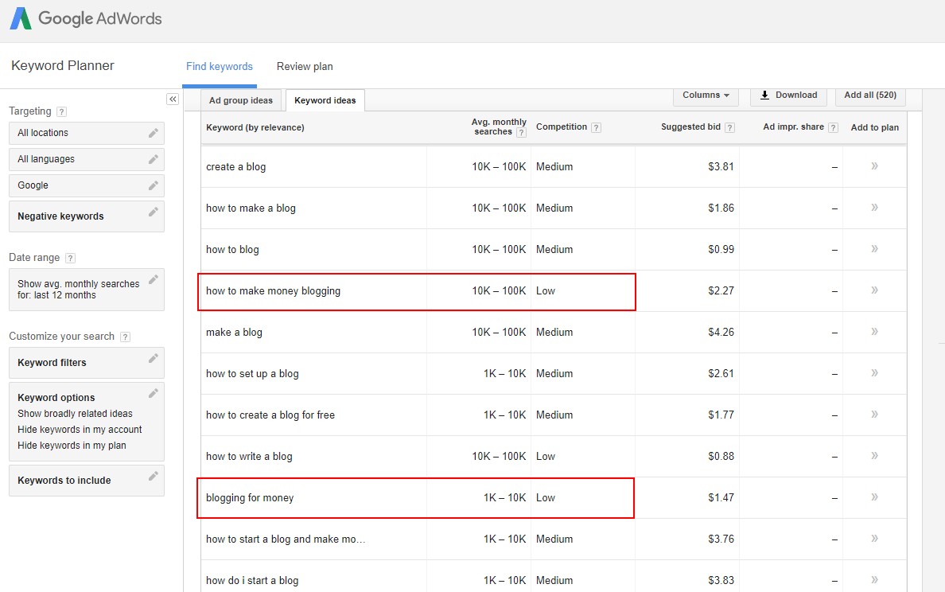Click 'Hide keywords in my plan' text

(72, 446)
